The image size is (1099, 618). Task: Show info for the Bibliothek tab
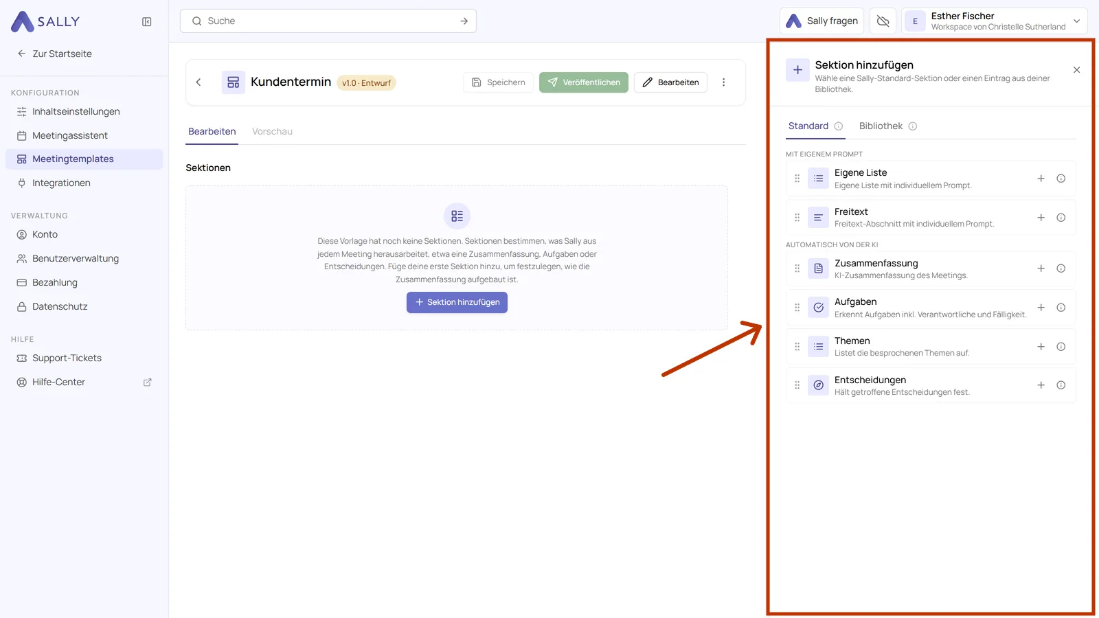pyautogui.click(x=913, y=126)
